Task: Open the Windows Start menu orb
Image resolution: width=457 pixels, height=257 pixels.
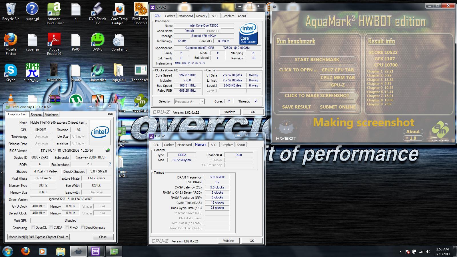Action: 8,251
